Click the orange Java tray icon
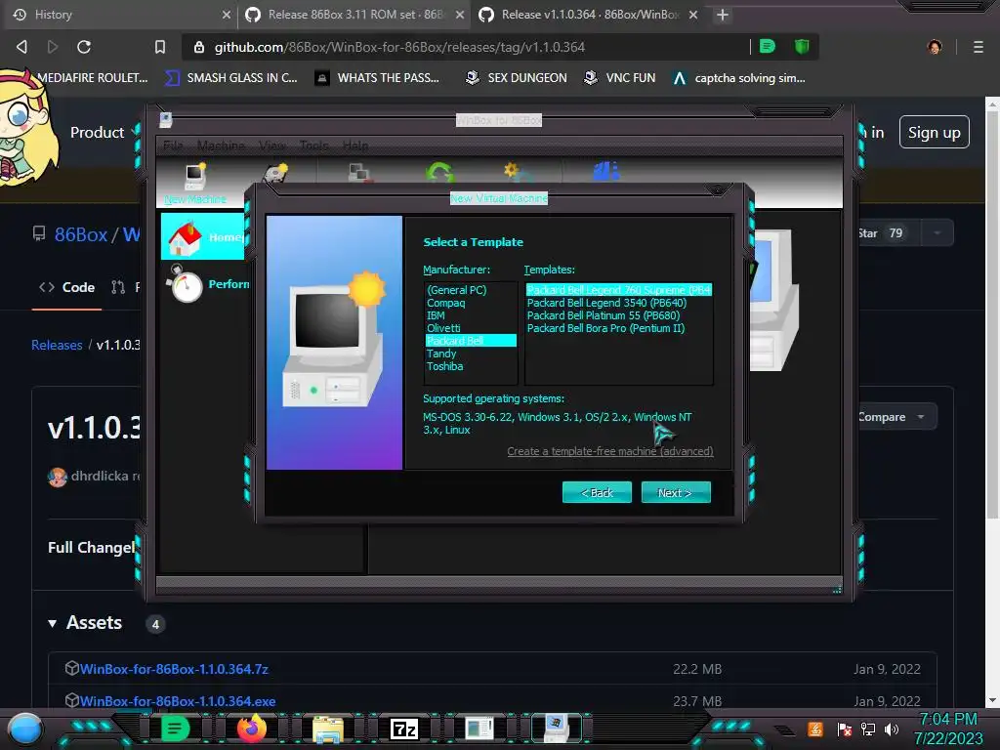 tap(815, 729)
